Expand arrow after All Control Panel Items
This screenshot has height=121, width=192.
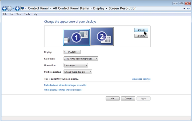tap(91, 9)
